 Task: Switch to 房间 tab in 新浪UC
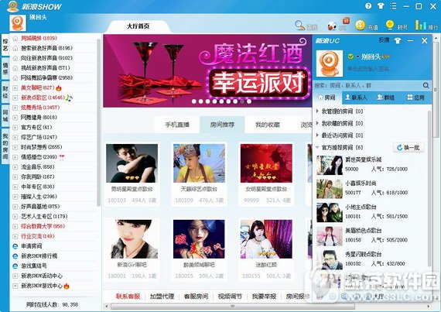(327, 98)
